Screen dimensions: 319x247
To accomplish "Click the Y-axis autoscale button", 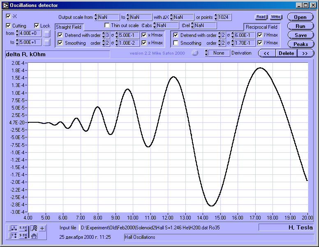I will pos(14,236).
